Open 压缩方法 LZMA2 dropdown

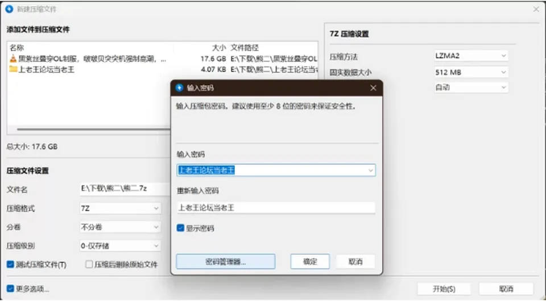471,56
